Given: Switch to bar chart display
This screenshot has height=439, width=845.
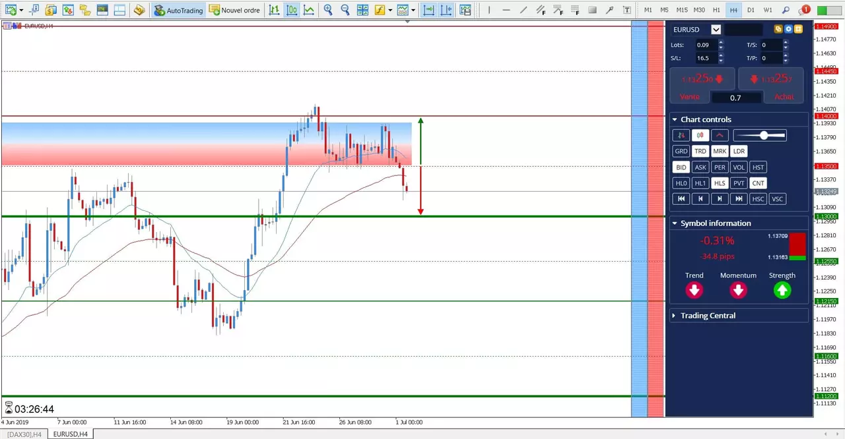Looking at the screenshot, I should tap(274, 10).
